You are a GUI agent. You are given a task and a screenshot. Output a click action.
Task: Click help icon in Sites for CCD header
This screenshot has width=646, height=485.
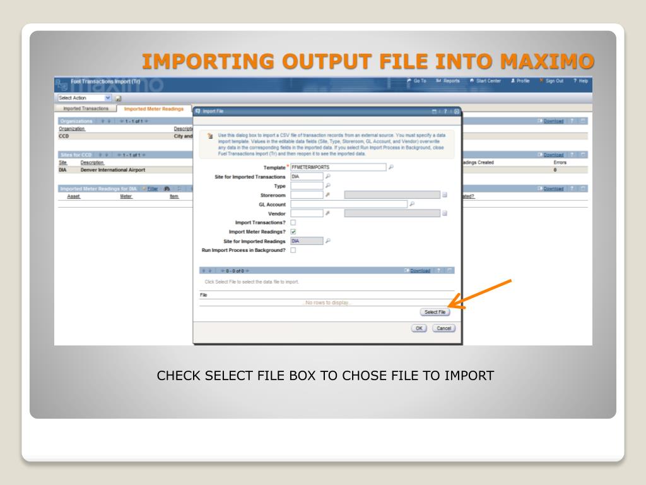tap(572, 155)
